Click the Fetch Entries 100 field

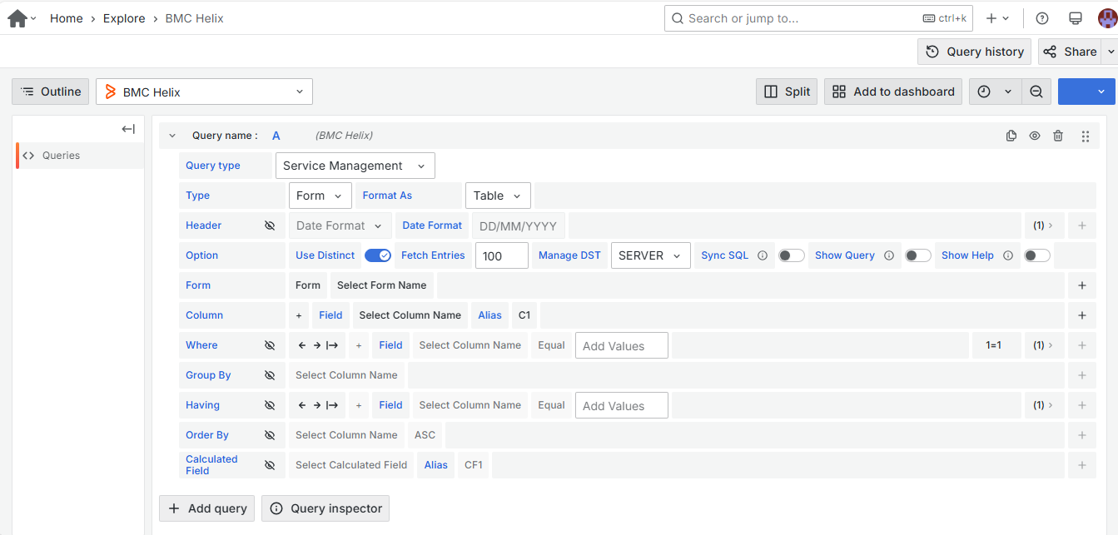click(x=502, y=255)
